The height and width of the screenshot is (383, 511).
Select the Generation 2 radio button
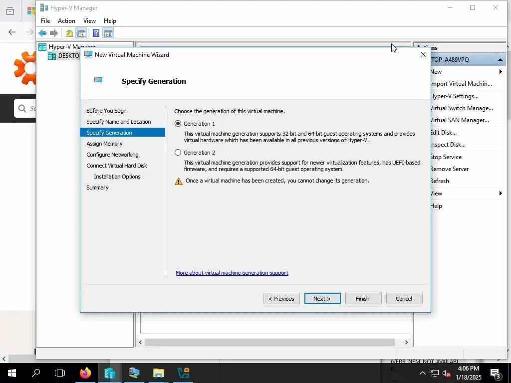click(178, 153)
